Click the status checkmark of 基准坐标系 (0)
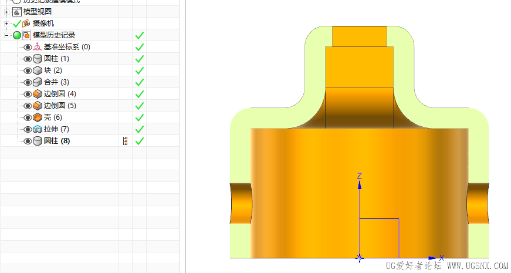Viewport: 511px width, 273px height. click(140, 47)
